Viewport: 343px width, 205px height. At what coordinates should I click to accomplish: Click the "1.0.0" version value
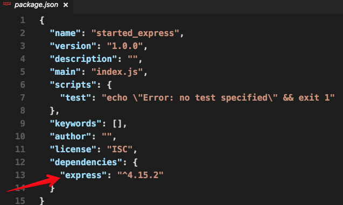pyautogui.click(x=125, y=46)
